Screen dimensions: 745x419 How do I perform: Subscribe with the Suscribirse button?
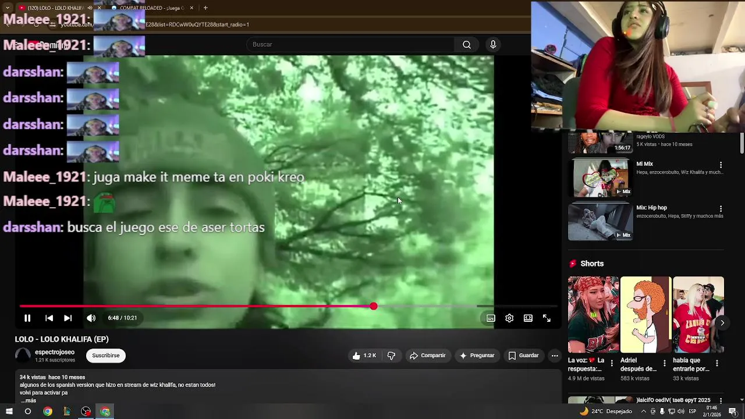106,356
